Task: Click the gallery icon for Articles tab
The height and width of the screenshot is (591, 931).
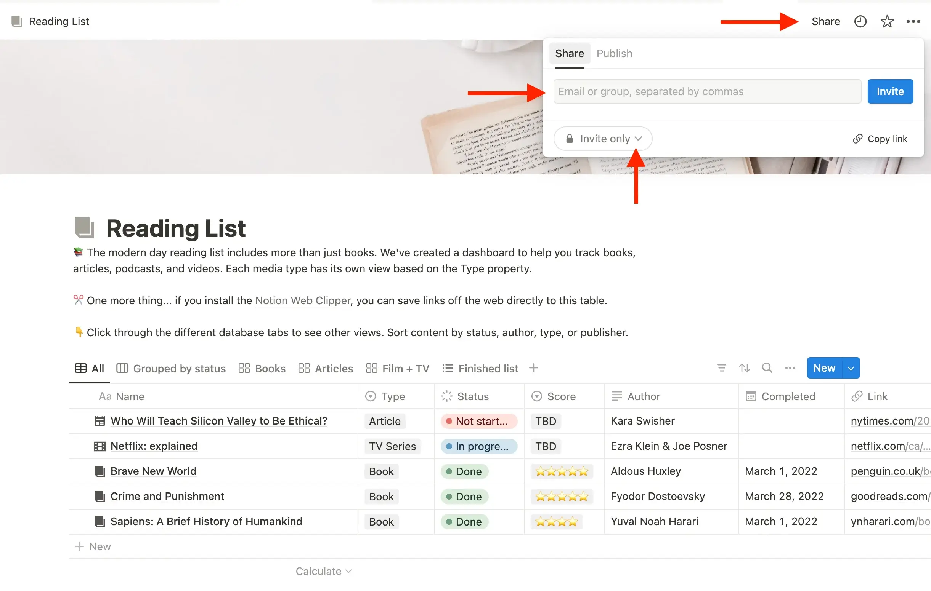Action: pos(304,368)
